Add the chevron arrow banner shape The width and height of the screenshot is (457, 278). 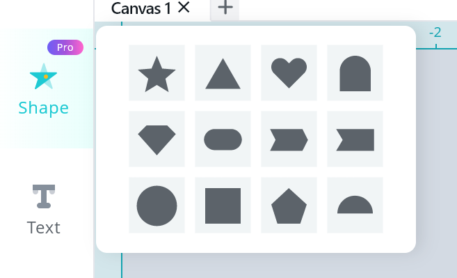click(x=289, y=139)
